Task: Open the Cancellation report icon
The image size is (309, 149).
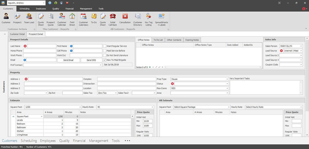Action: [x=125, y=19]
